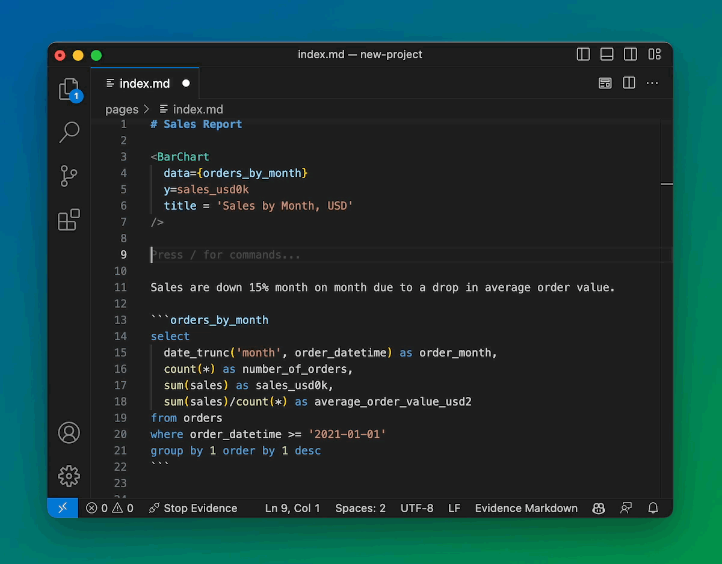Show errors and warnings problems panel
Viewport: 722px width, 564px height.
click(x=110, y=508)
